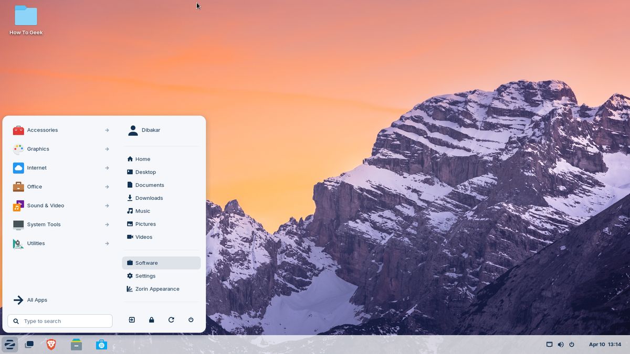Viewport: 630px width, 354px height.
Task: Click the Type to search field
Action: click(x=60, y=320)
